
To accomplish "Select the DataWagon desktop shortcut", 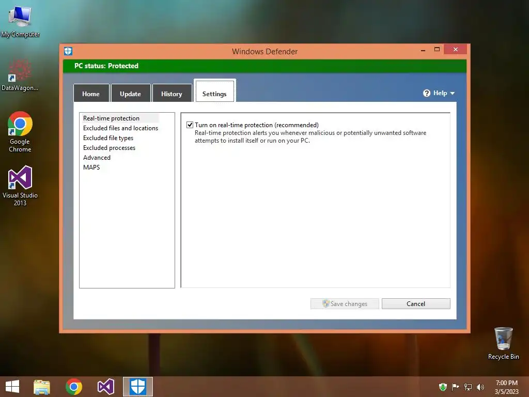I will click(x=20, y=75).
